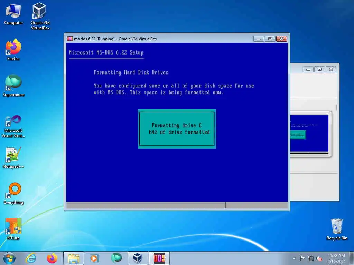Select the Everything search desktop shortcut

pyautogui.click(x=13, y=193)
